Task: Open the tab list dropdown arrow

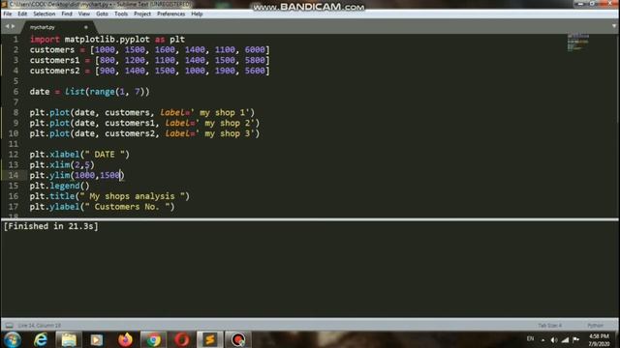Action: [x=613, y=26]
